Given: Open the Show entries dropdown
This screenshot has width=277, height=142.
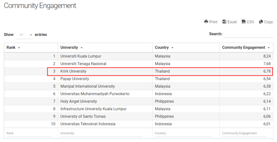Looking at the screenshot, I should [24, 35].
